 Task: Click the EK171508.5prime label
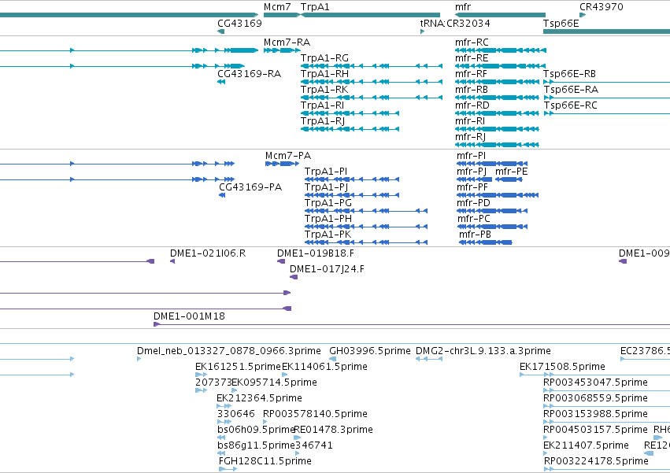coord(562,367)
